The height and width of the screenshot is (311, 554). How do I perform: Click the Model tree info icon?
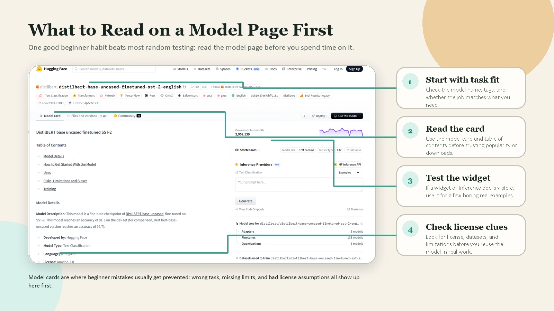(x=362, y=224)
